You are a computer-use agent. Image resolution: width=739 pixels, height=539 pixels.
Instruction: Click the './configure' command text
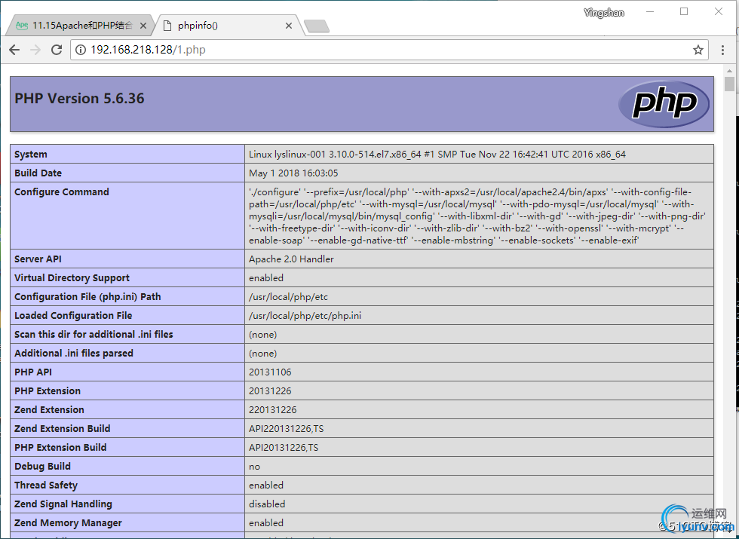coord(274,192)
